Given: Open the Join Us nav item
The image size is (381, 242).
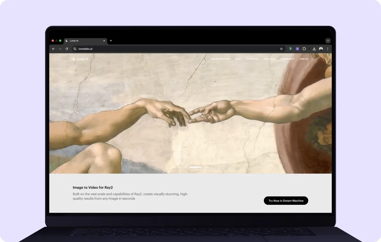Looking at the screenshot, I should (x=304, y=59).
